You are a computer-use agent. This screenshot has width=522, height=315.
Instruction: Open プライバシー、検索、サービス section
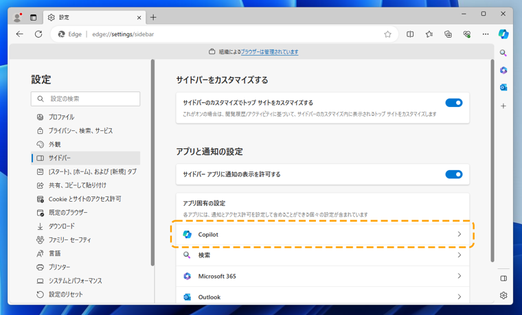pyautogui.click(x=86, y=130)
